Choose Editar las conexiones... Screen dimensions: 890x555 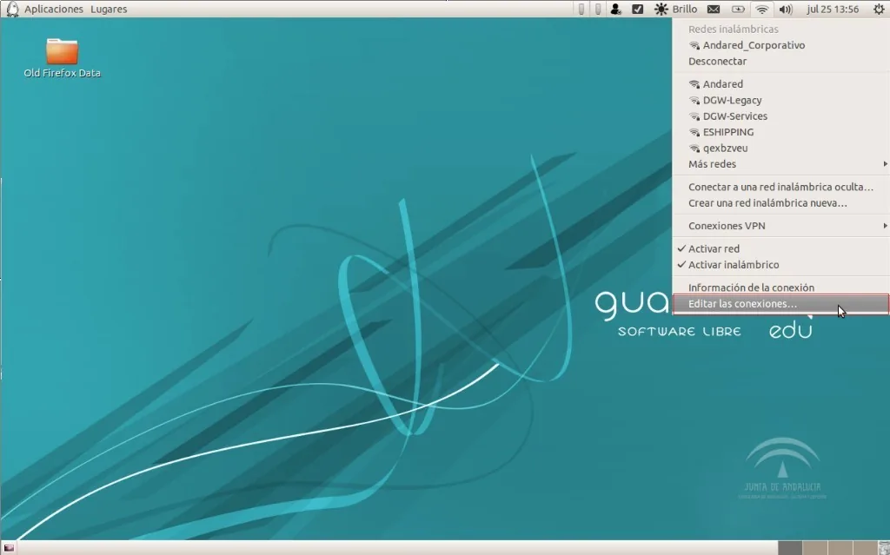780,304
